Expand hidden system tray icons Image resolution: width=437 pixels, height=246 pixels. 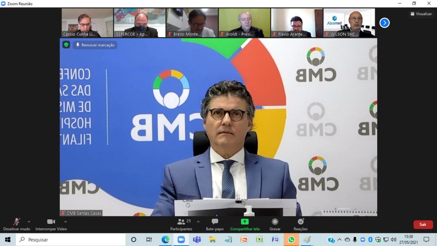pyautogui.click(x=339, y=240)
